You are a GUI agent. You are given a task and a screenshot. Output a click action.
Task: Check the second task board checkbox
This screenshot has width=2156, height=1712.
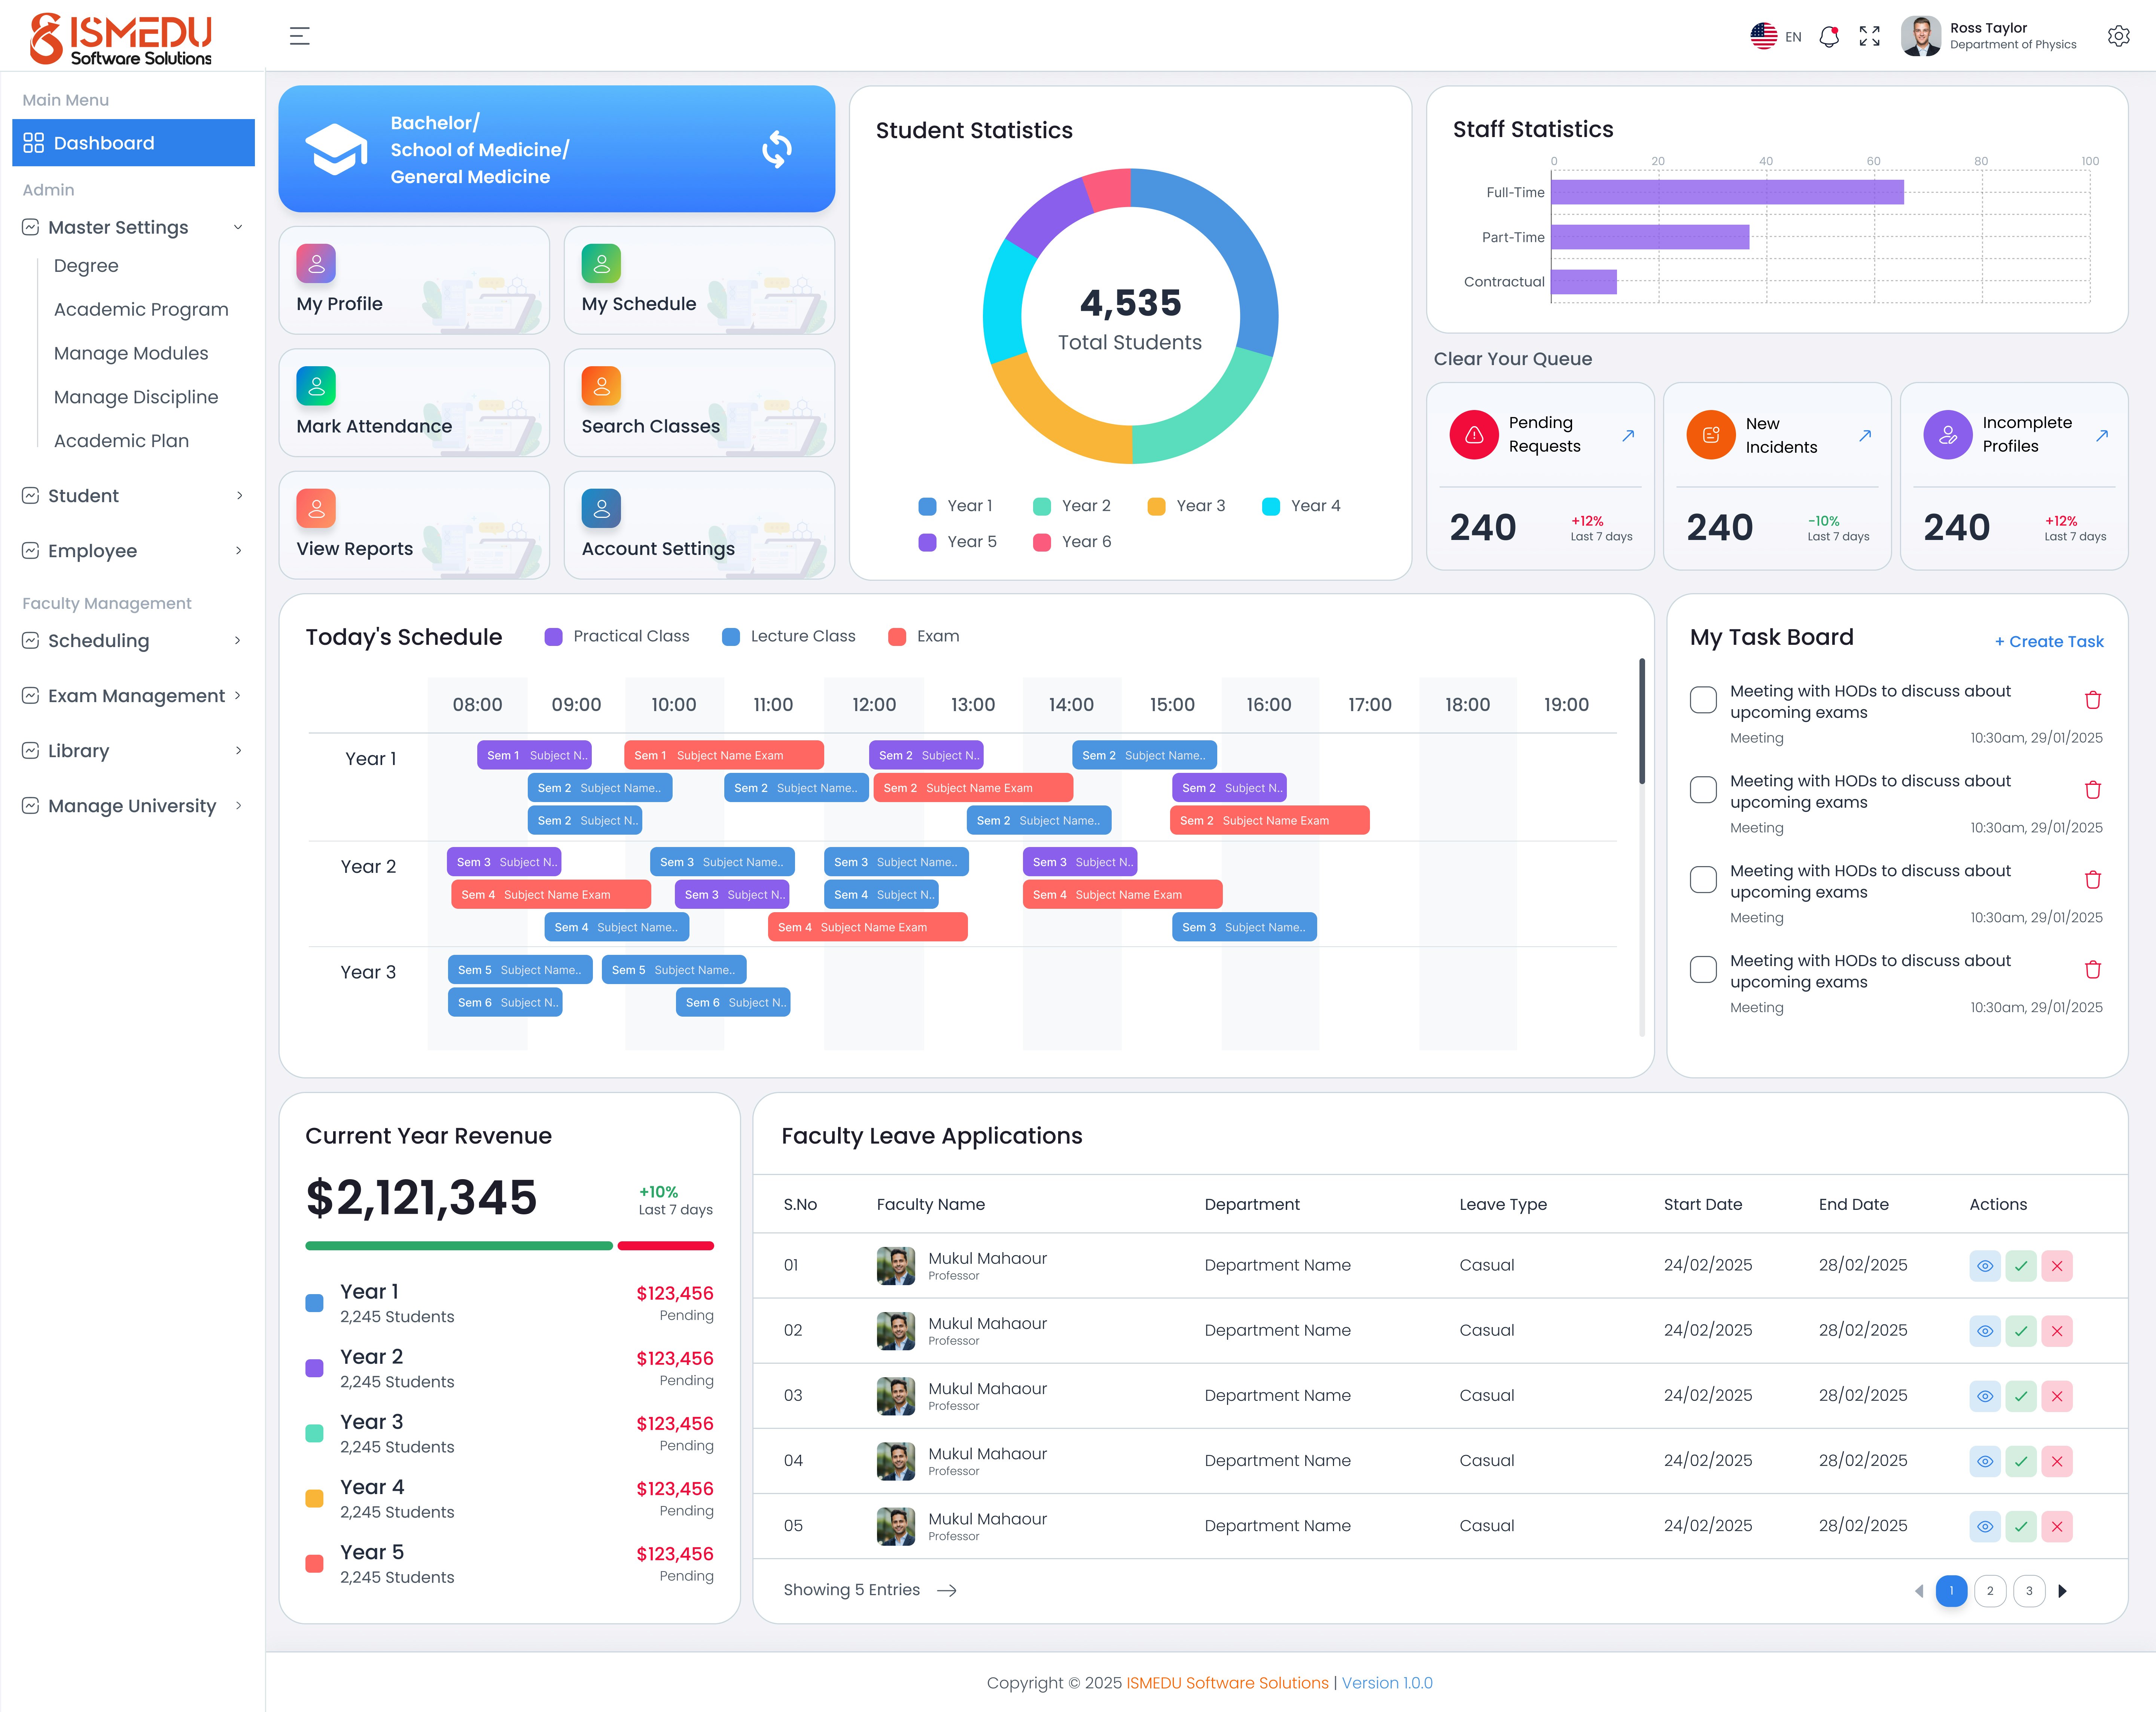[x=1703, y=789]
